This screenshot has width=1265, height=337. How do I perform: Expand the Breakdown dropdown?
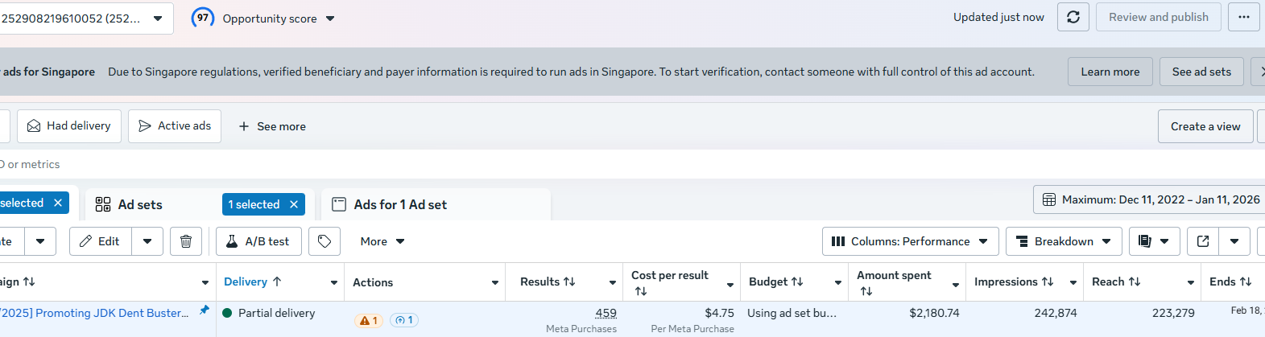pos(1065,241)
